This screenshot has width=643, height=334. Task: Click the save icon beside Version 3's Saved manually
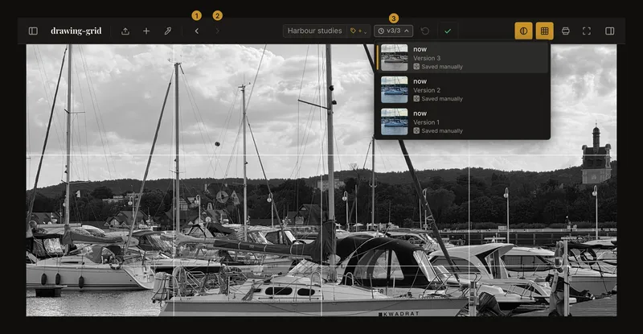[x=416, y=67]
